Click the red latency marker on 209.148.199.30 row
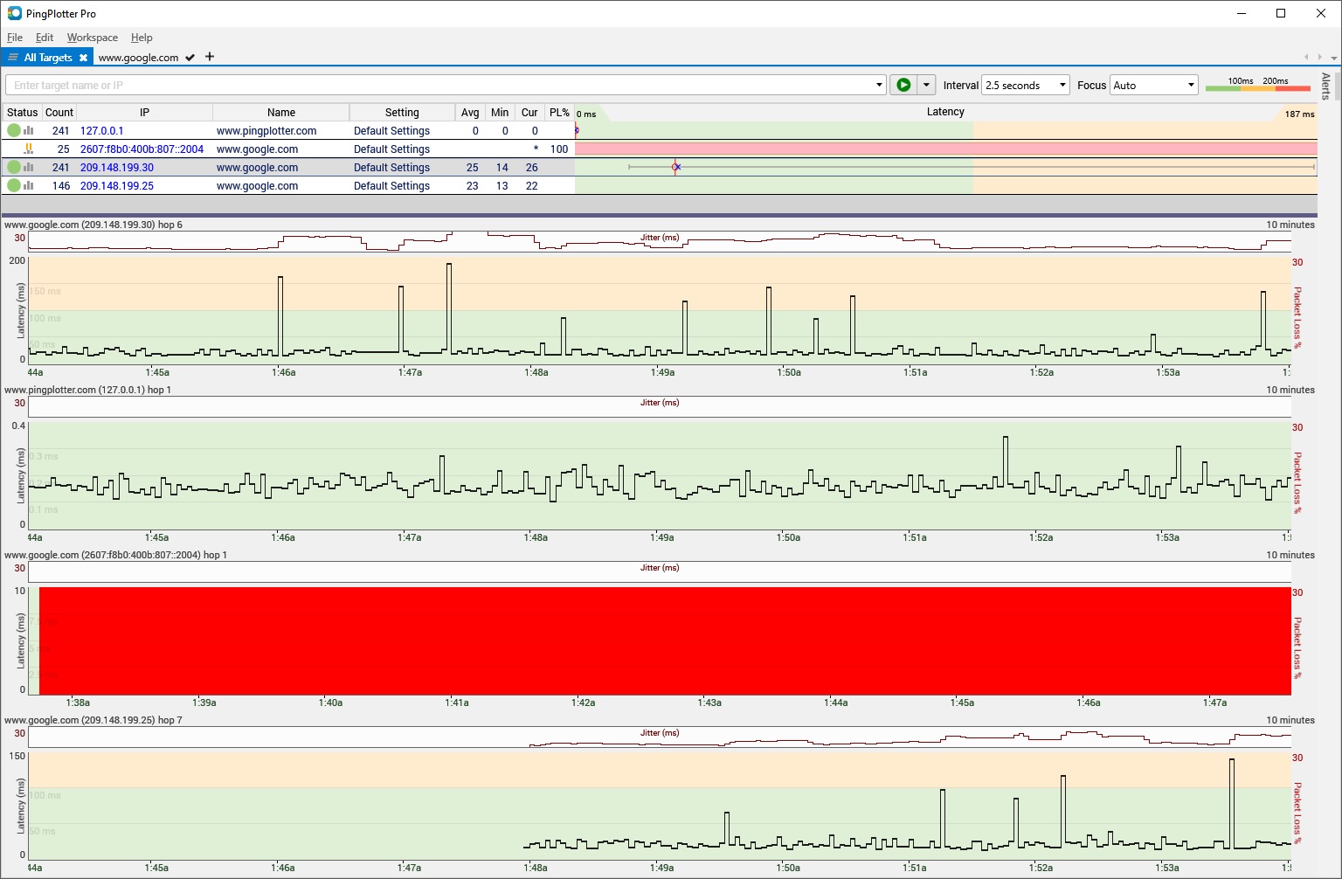 [x=675, y=167]
